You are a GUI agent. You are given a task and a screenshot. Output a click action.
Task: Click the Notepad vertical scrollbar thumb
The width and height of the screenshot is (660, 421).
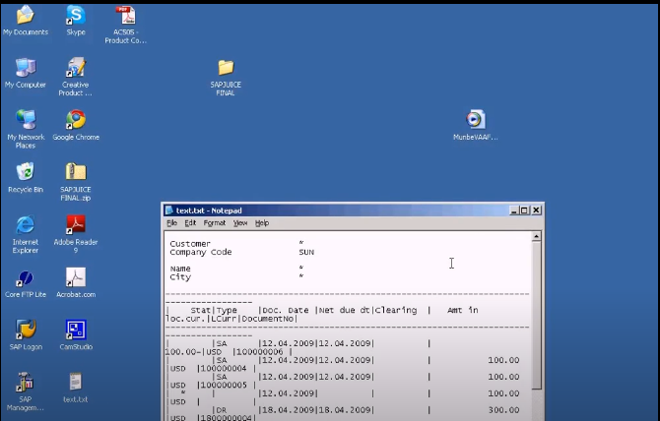click(536, 315)
